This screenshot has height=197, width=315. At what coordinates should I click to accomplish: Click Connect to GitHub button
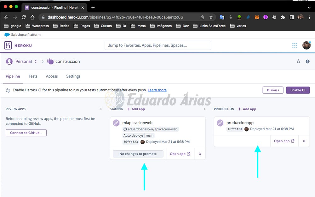pos(26,133)
